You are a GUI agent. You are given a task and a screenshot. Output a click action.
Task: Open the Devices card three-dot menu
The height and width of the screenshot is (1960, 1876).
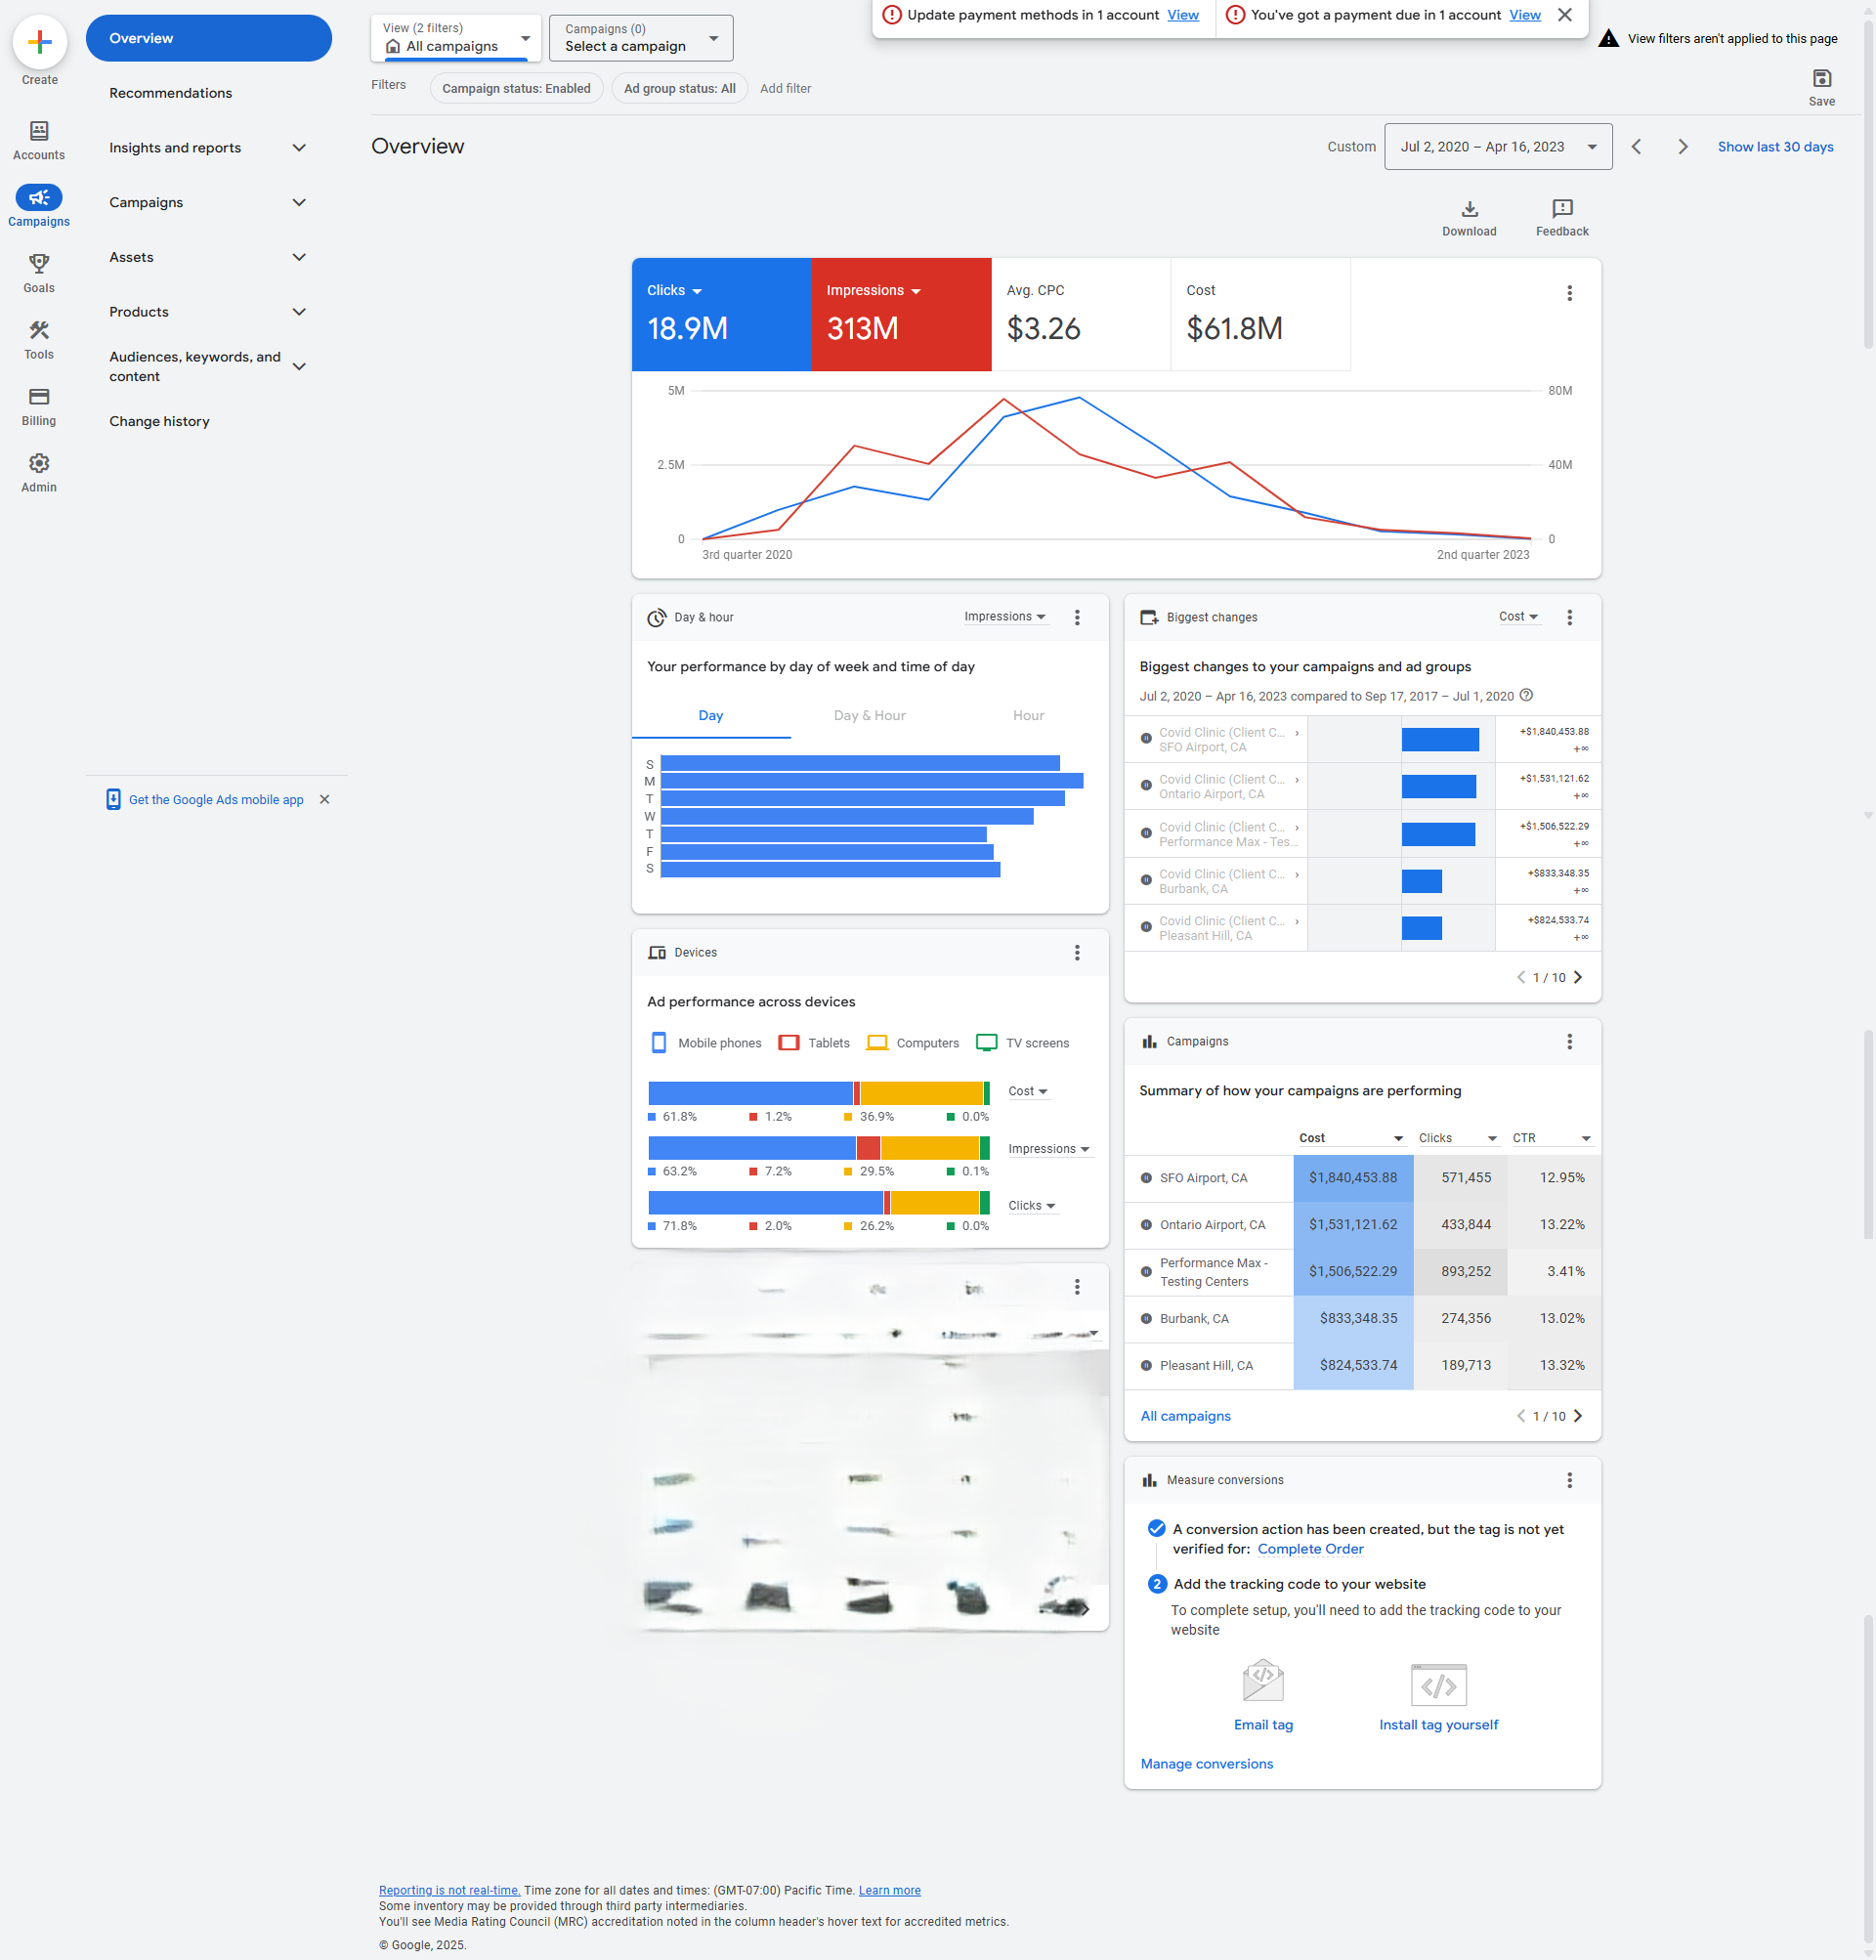coord(1078,953)
